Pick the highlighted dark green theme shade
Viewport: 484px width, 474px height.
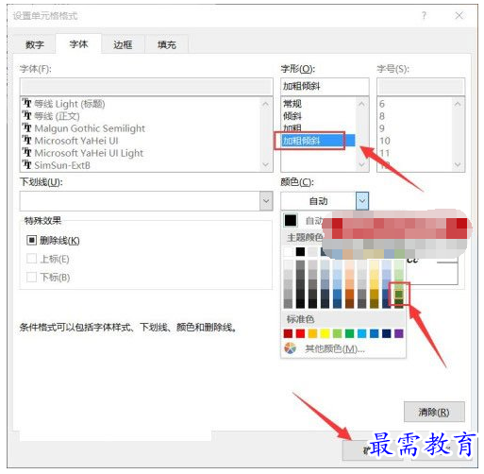(399, 294)
